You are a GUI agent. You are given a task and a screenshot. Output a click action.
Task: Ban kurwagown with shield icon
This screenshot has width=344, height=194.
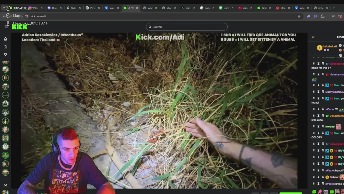click(323, 144)
